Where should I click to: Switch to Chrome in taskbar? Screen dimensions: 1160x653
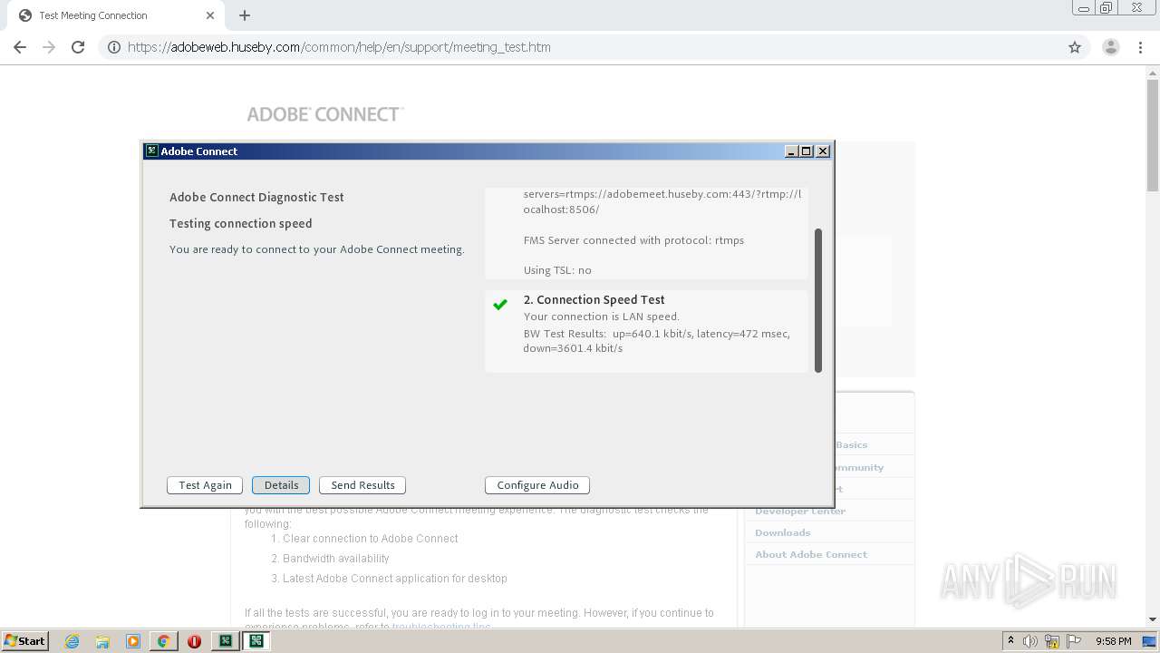[x=163, y=641]
